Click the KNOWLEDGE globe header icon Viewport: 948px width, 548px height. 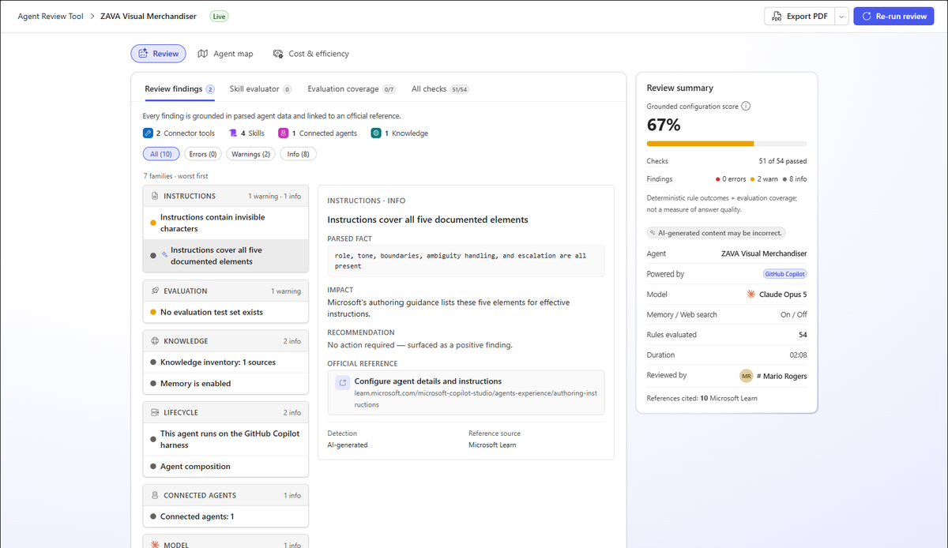(154, 341)
